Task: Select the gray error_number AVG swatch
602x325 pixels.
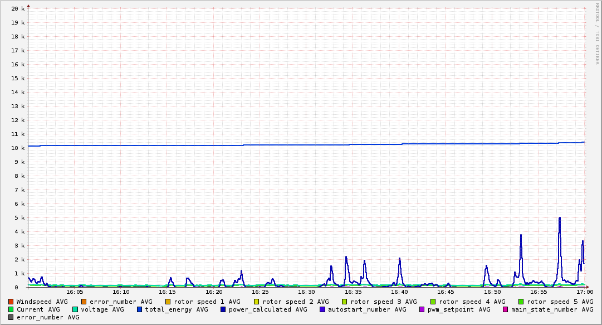Action: click(11, 317)
